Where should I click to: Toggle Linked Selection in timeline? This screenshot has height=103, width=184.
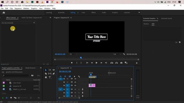pyautogui.click(x=70, y=77)
